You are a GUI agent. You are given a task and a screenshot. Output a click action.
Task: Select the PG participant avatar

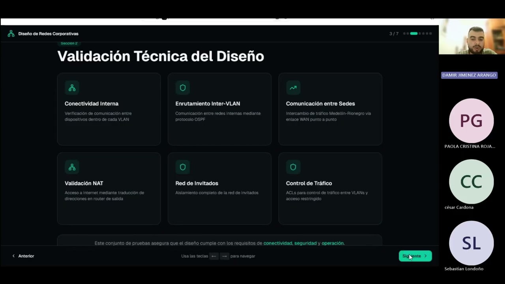[471, 121]
